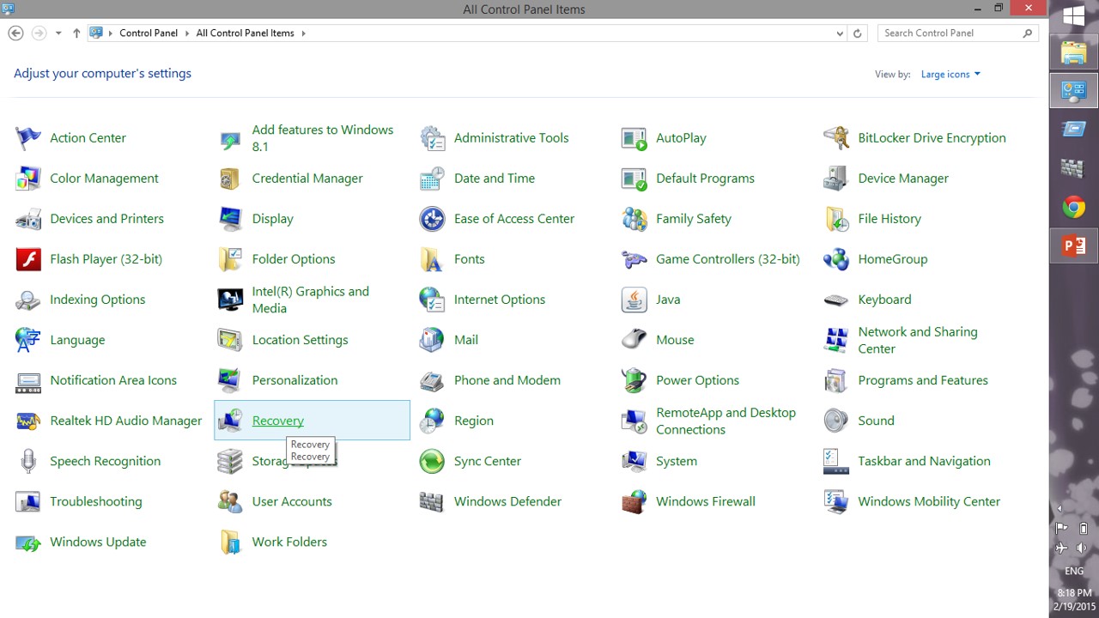
Task: Open the Flash Player red icon
Action: coord(28,259)
